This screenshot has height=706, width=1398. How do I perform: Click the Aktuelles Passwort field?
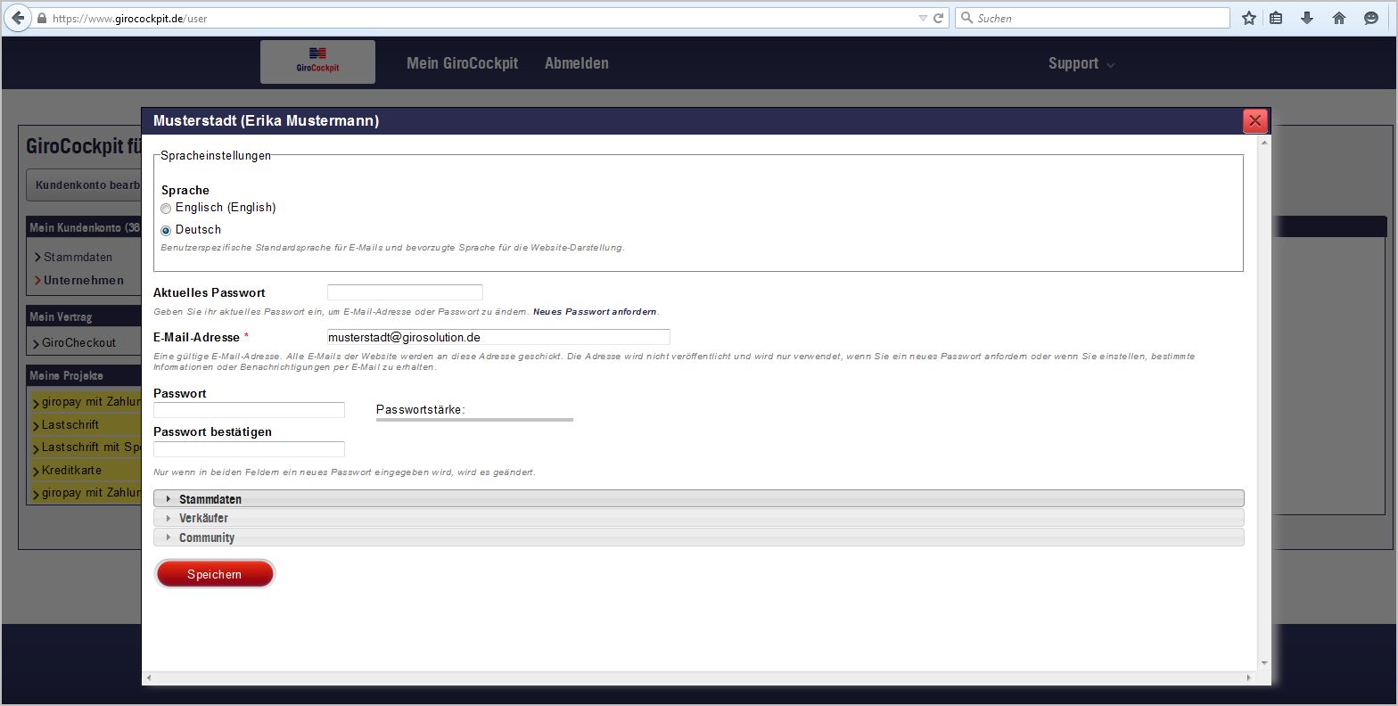(x=405, y=292)
